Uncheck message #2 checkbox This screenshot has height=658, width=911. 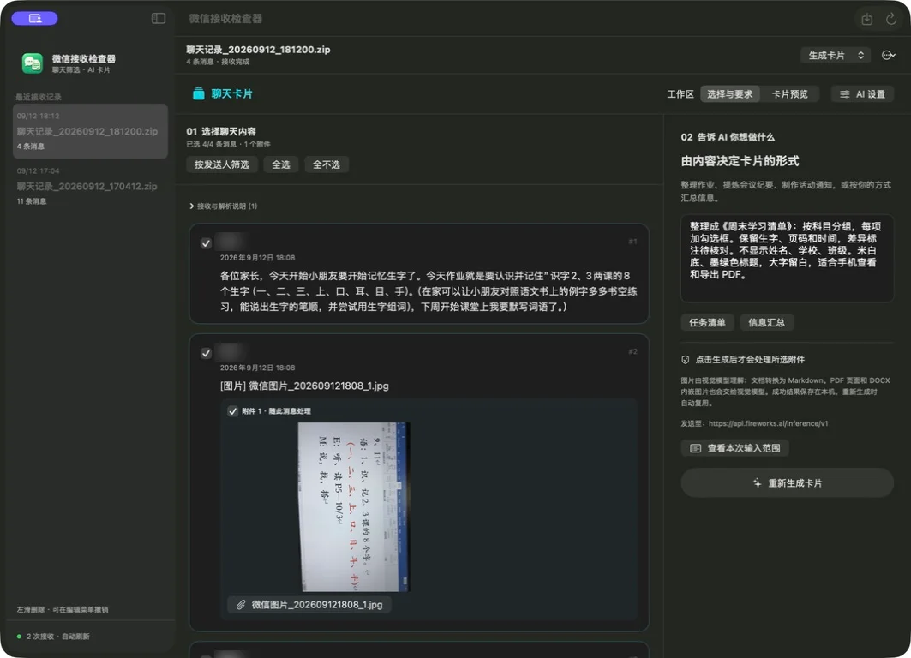coord(206,353)
